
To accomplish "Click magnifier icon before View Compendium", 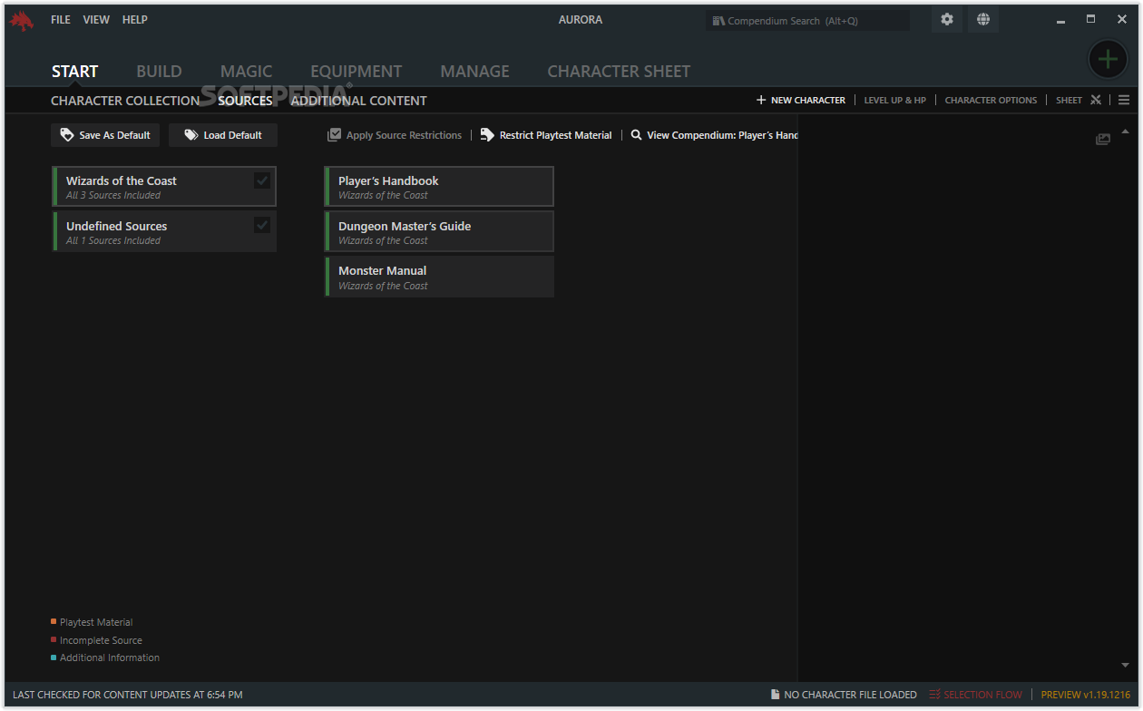I will click(x=637, y=135).
